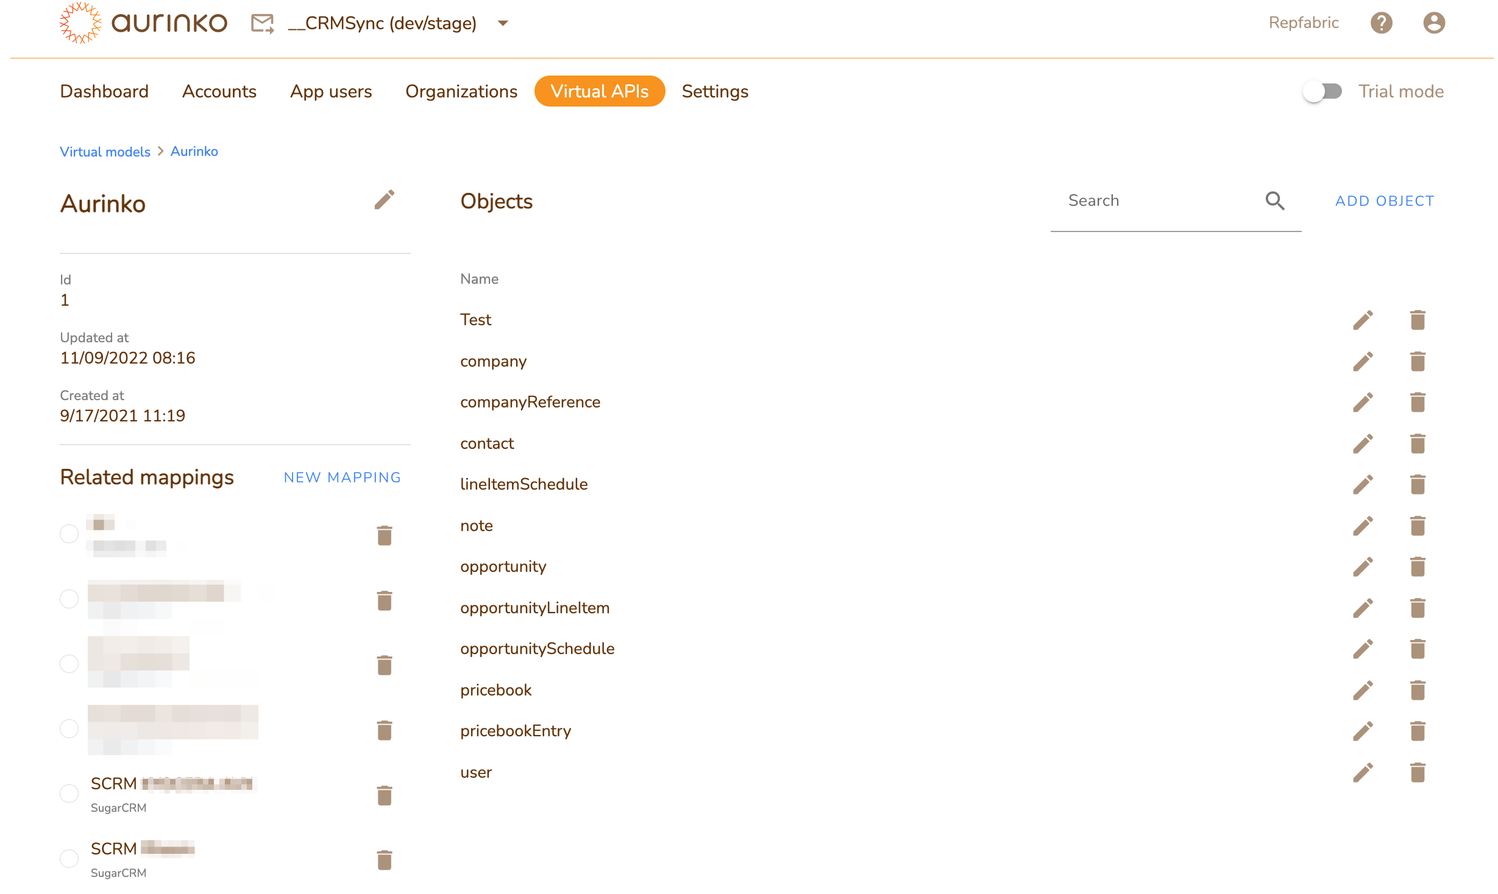Click the search magnifier icon
Viewport: 1498px width, 894px height.
click(x=1275, y=201)
